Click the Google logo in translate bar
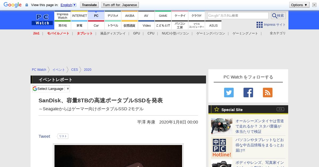Screen dimensions: 319x167 pyautogui.click(x=12, y=5)
